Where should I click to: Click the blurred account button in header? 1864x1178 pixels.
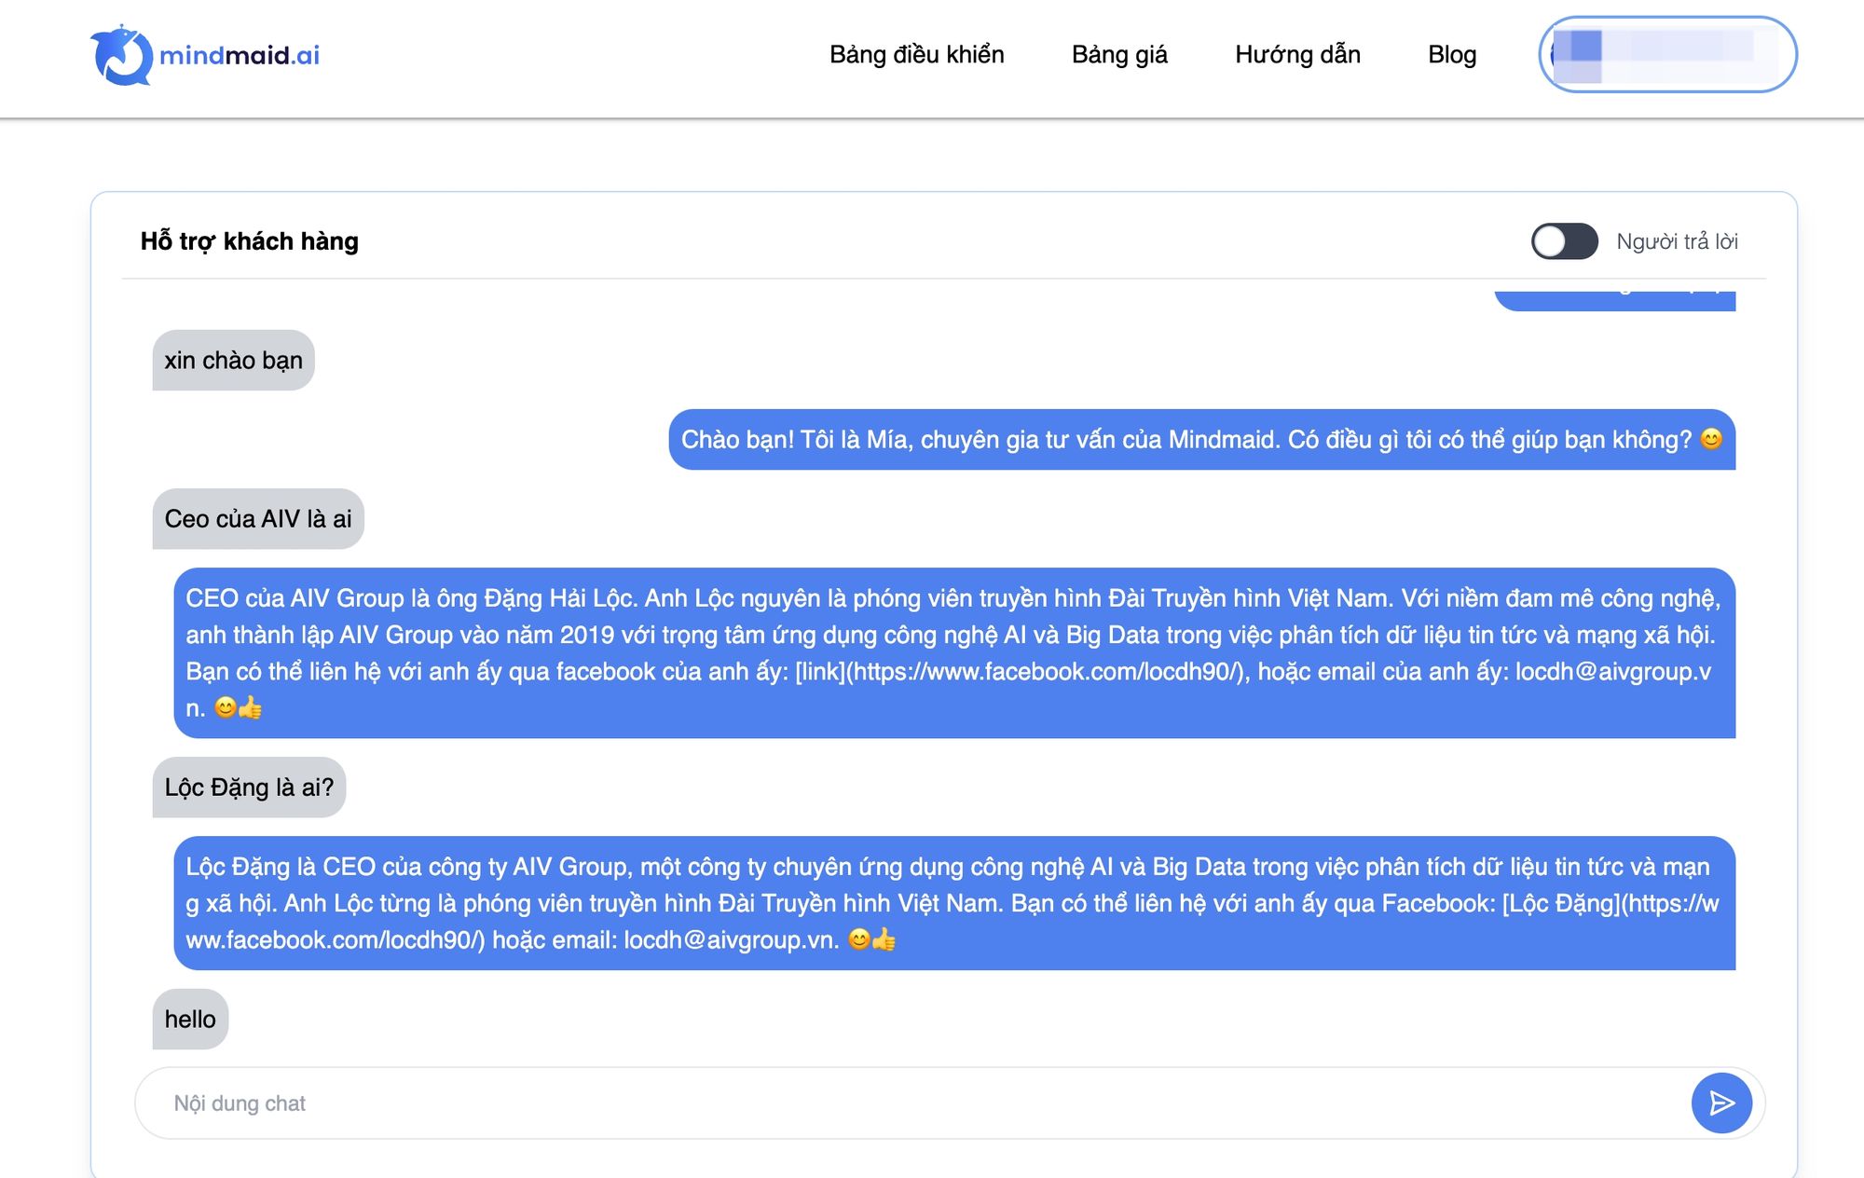click(x=1667, y=54)
